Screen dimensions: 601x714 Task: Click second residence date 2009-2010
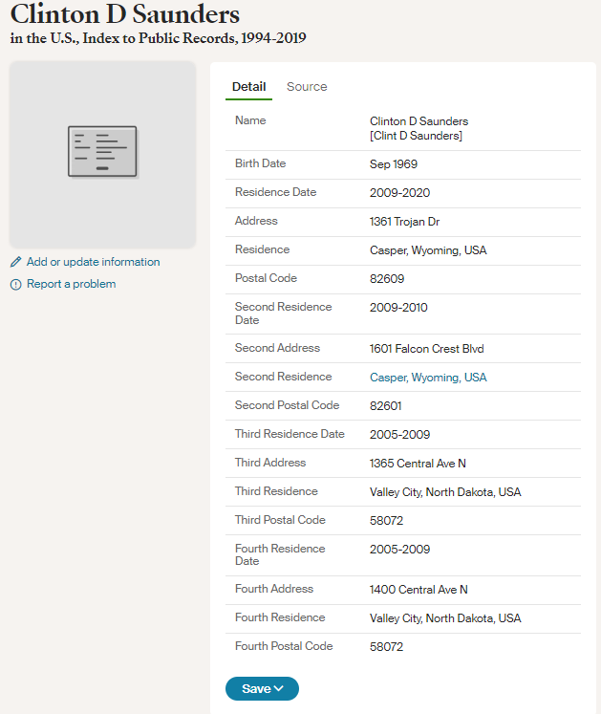point(398,308)
